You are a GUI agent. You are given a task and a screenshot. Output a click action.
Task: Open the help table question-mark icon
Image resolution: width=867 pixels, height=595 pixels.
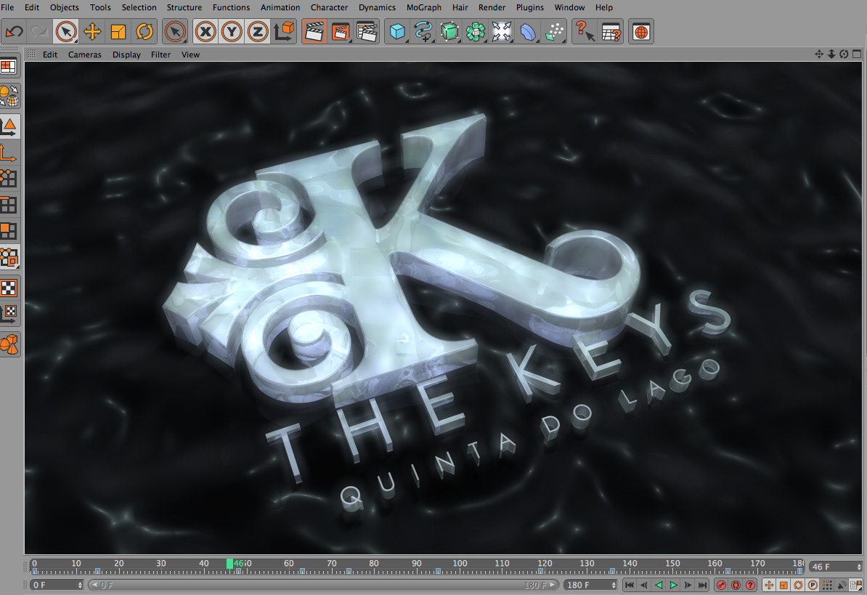[611, 31]
